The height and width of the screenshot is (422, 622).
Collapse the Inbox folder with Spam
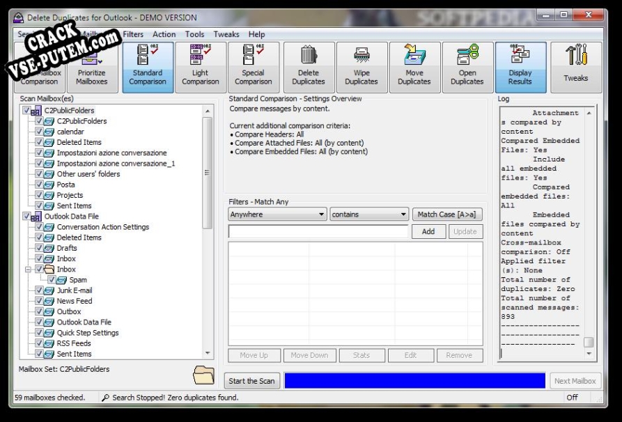(x=28, y=269)
